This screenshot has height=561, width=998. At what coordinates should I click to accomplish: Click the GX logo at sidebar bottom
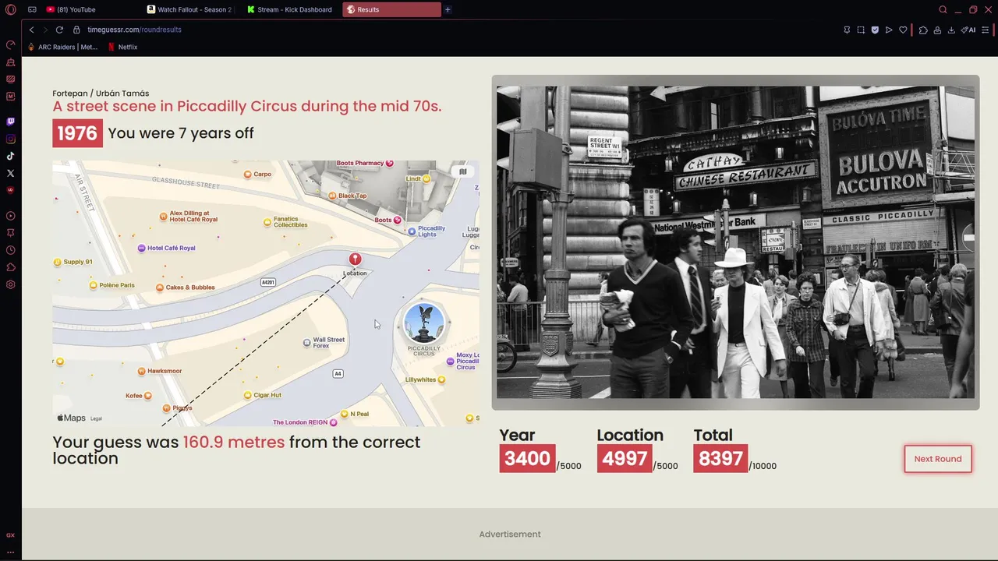(x=10, y=535)
